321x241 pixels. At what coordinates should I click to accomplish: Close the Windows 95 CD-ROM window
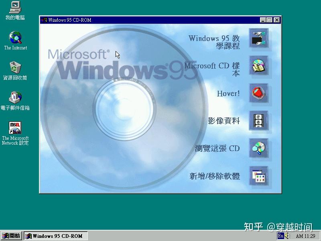tap(277, 20)
